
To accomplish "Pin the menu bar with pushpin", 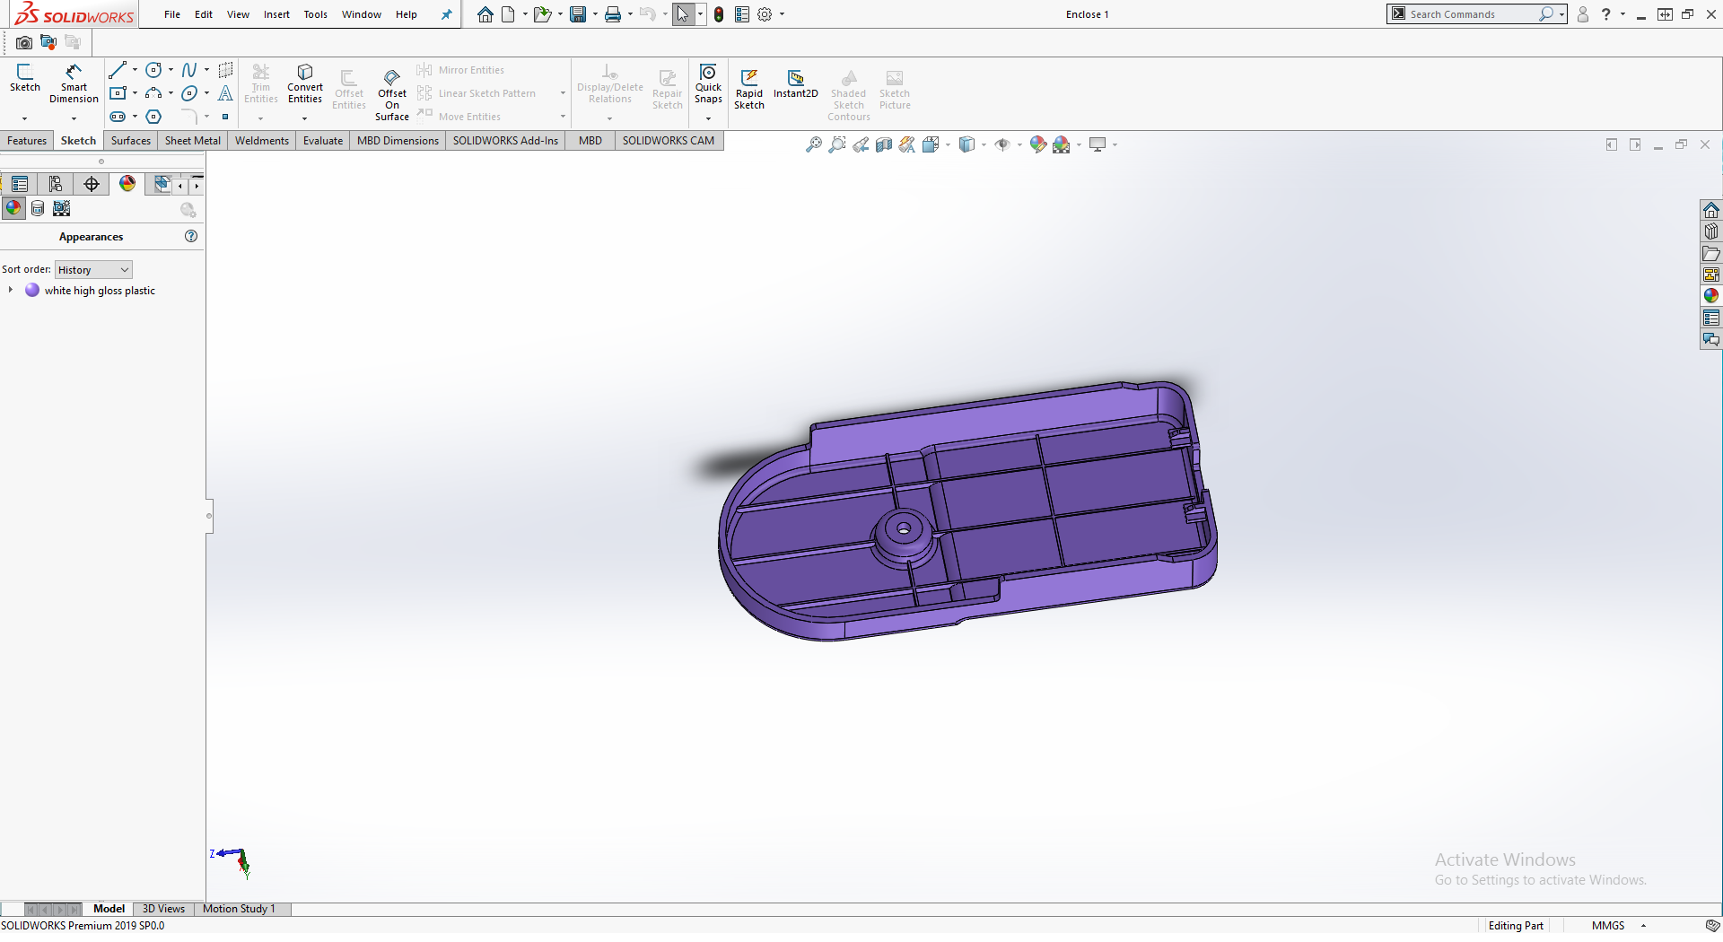I will [446, 14].
